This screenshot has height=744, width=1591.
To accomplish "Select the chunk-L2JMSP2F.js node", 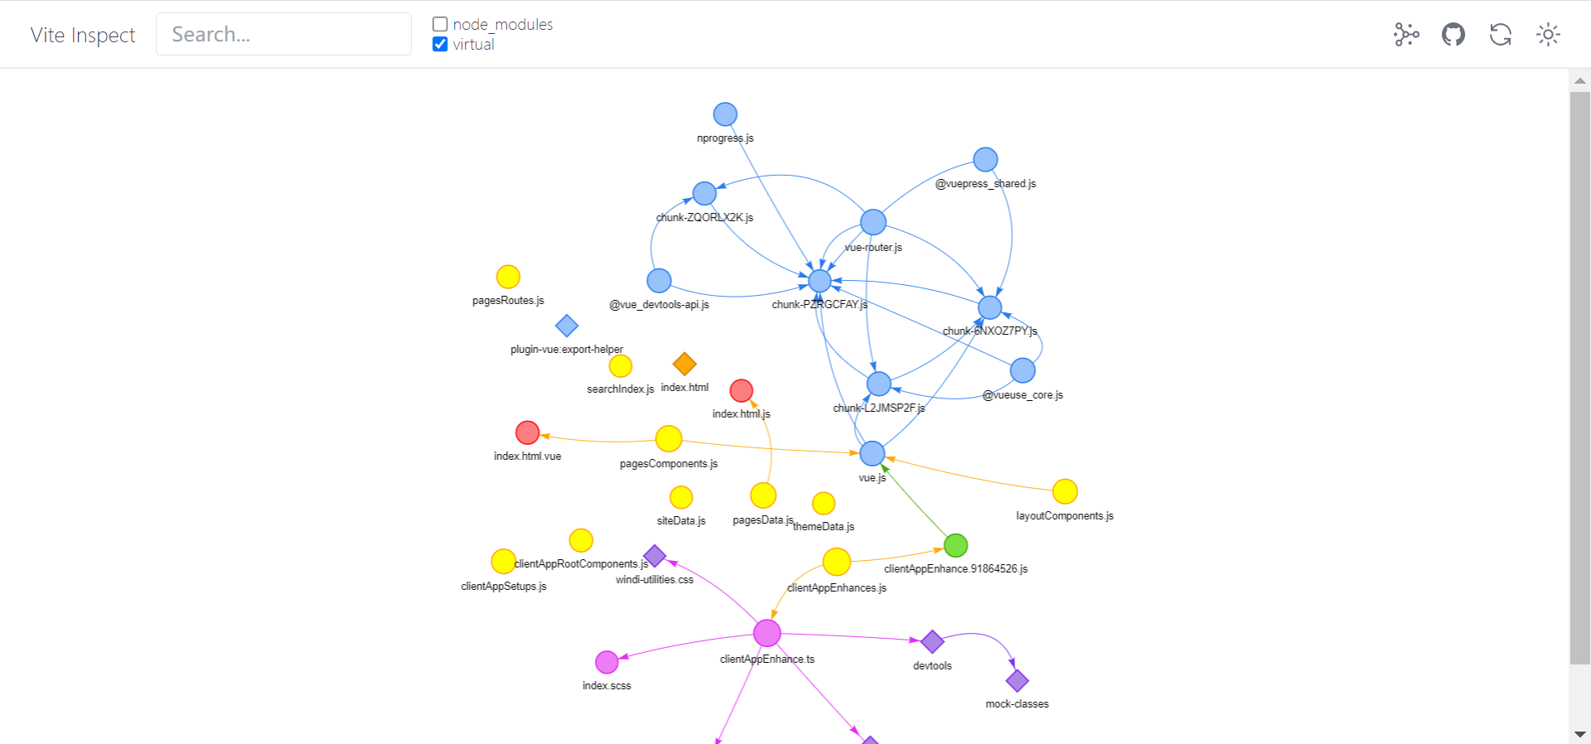I will click(x=879, y=384).
